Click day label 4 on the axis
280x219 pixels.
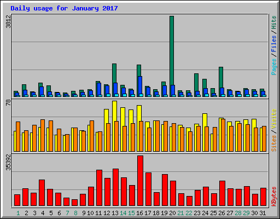[x=43, y=213]
